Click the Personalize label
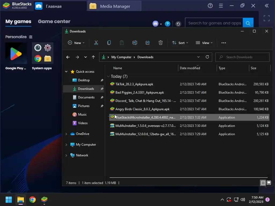Screen dimensions: 275x206 [16, 37]
